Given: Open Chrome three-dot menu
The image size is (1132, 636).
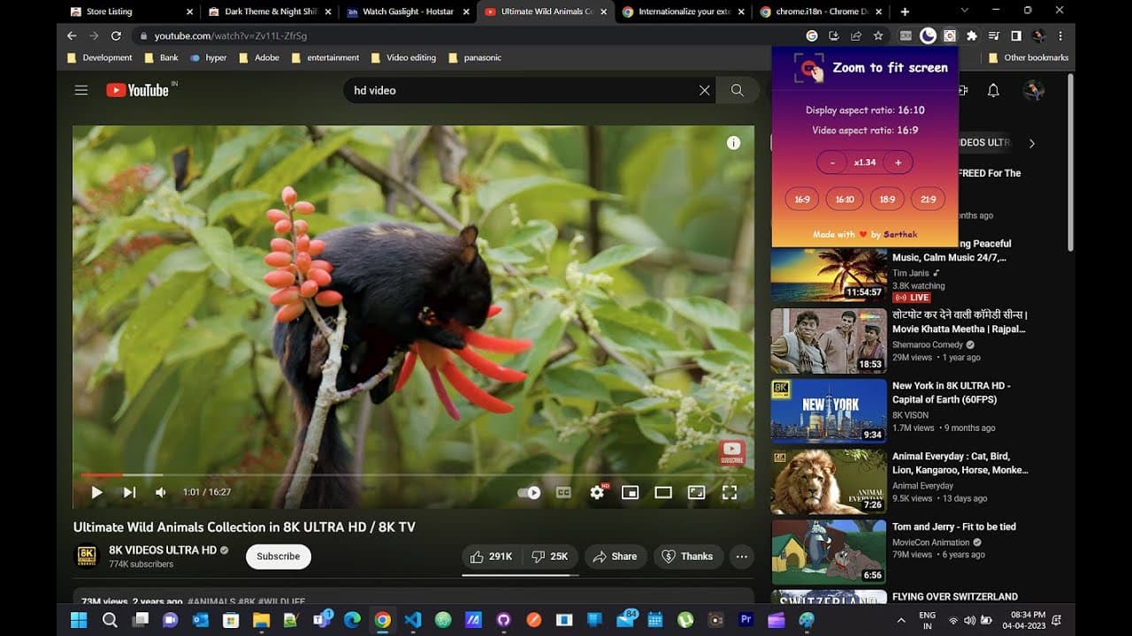Looking at the screenshot, I should tap(1060, 36).
